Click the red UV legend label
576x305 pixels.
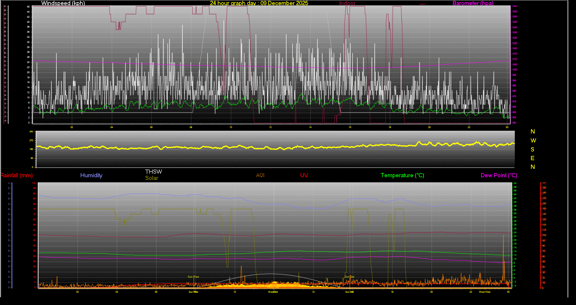tap(304, 175)
